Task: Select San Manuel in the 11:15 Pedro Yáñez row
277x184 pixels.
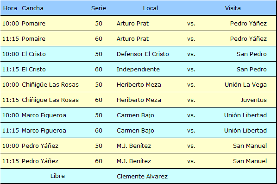Action: pos(250,161)
